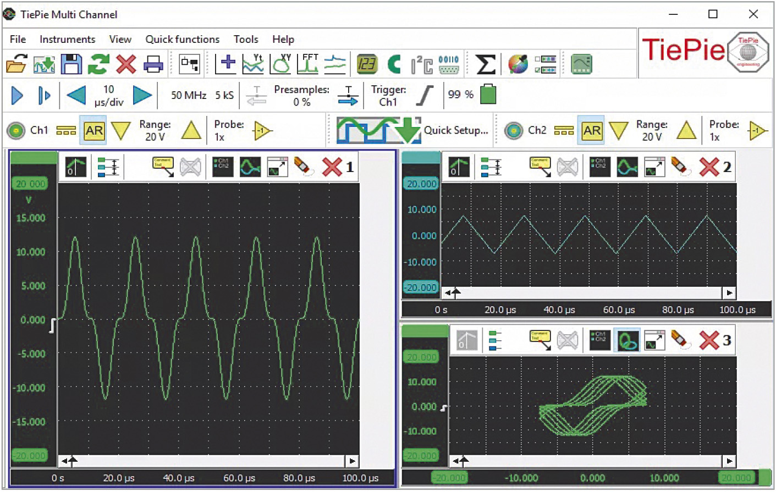The image size is (776, 492).
Task: Open the object tree icon
Action: tap(190, 64)
